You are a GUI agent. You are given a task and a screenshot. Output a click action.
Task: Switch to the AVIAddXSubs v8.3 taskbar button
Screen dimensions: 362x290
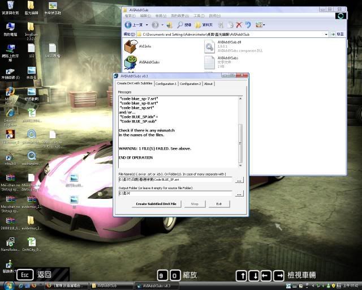tap(157, 286)
